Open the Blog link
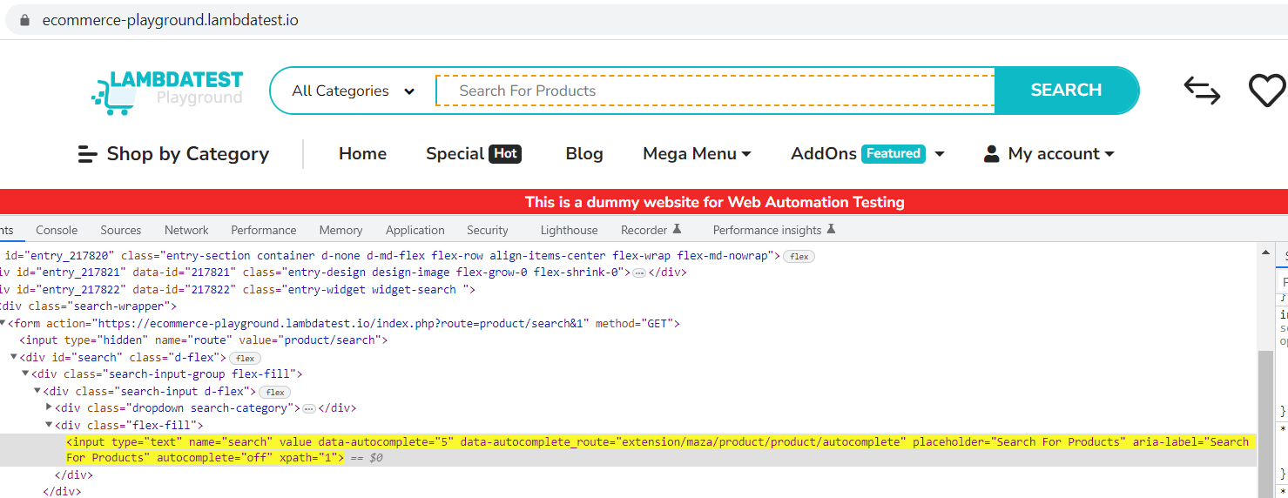The width and height of the screenshot is (1288, 498). [584, 154]
